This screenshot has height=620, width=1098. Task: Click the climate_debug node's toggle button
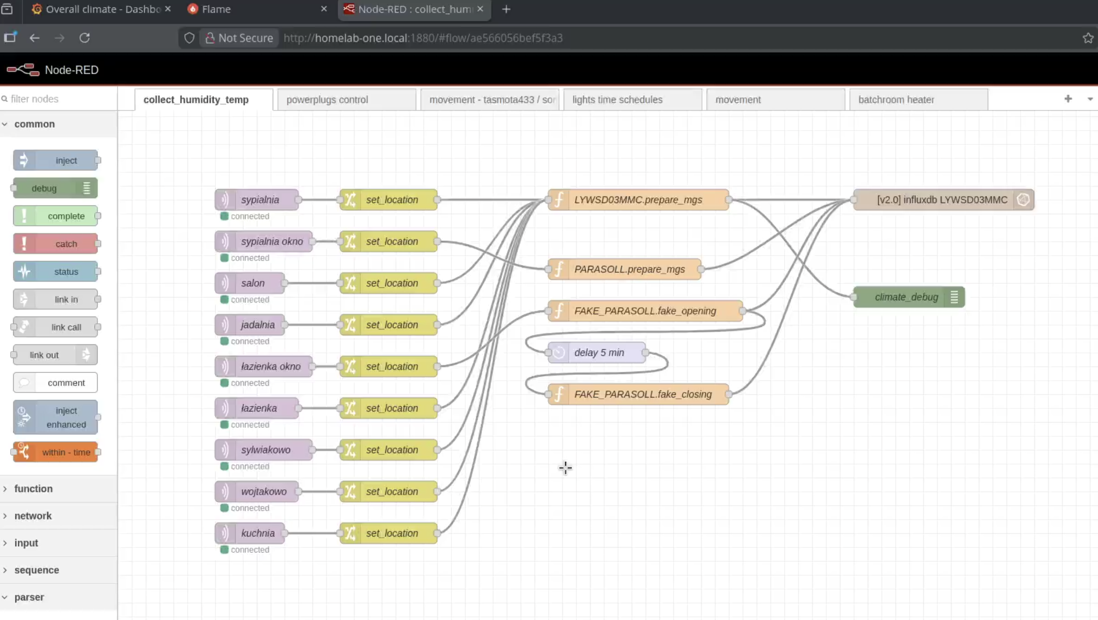(x=954, y=297)
